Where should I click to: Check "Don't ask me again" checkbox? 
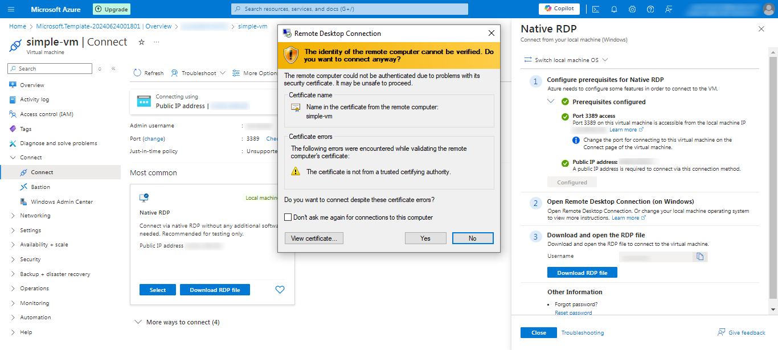click(288, 217)
